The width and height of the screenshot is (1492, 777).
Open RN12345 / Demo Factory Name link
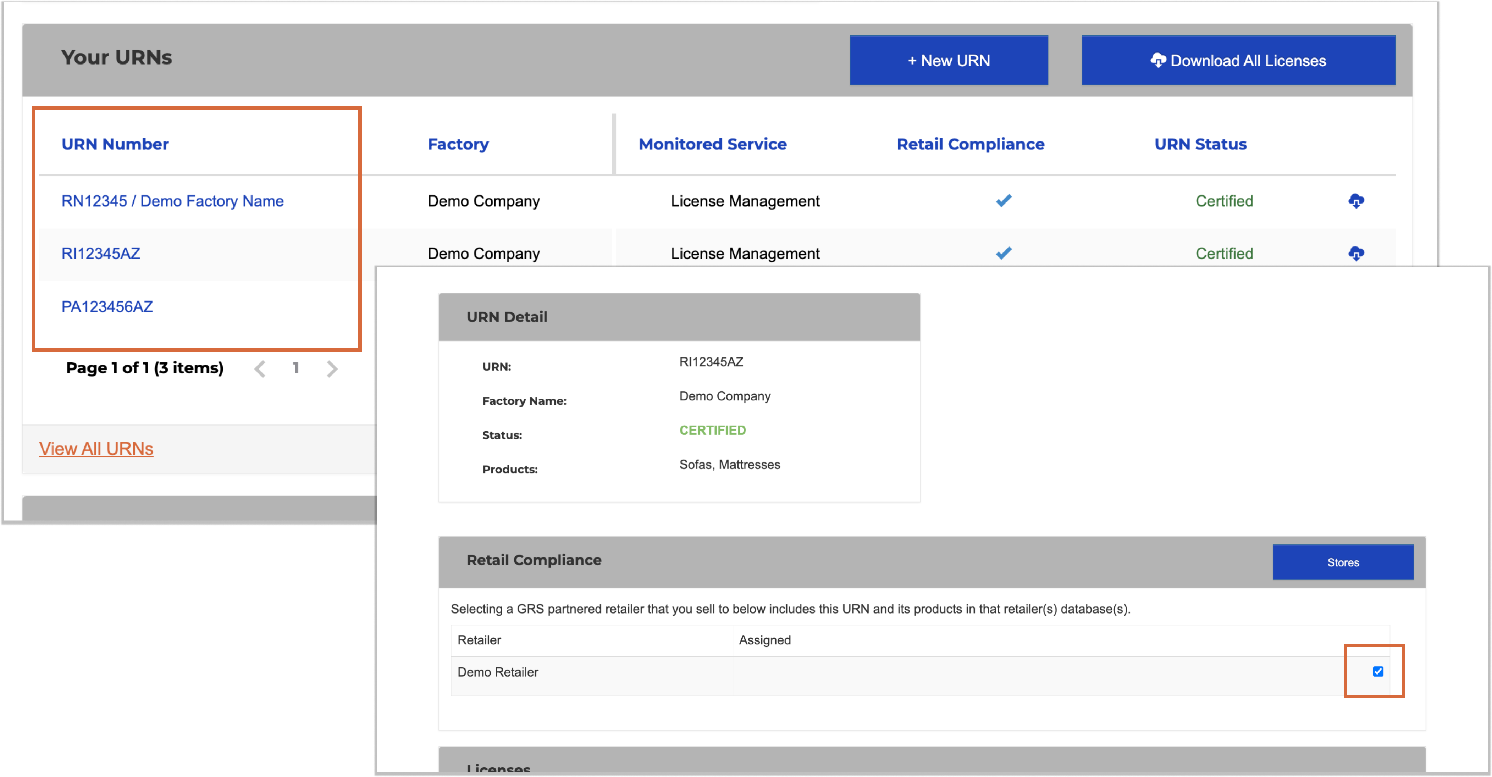coord(173,201)
